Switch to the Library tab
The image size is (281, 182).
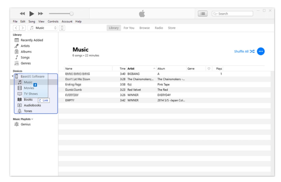[x=114, y=28]
